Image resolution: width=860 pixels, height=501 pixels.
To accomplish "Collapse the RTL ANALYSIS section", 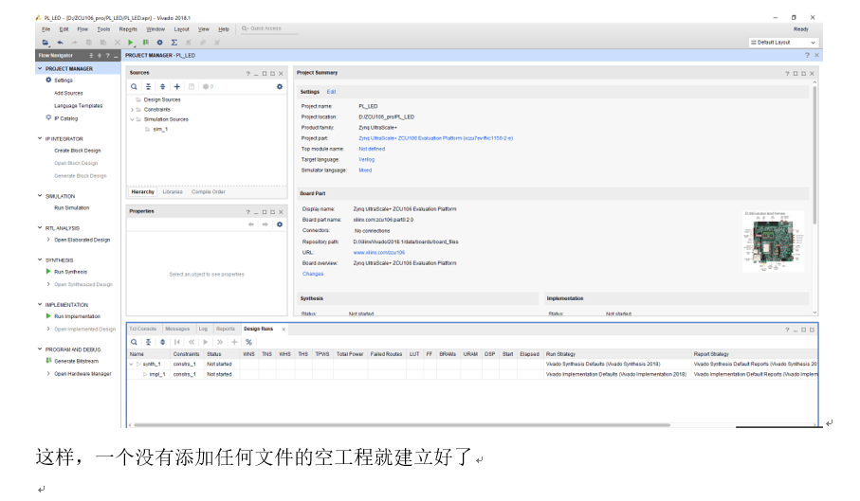I will click(x=40, y=228).
